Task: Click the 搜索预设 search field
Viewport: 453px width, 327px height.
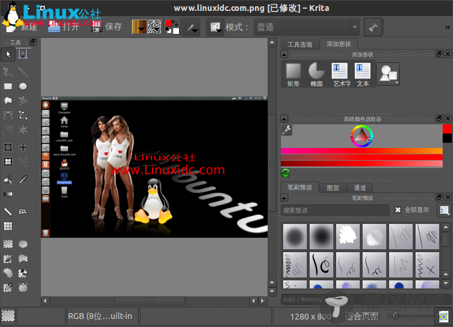Action: pyautogui.click(x=336, y=210)
